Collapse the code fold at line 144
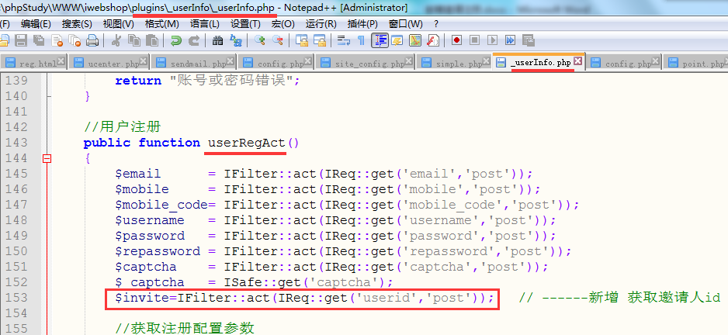This screenshot has height=335, width=728. 47,159
